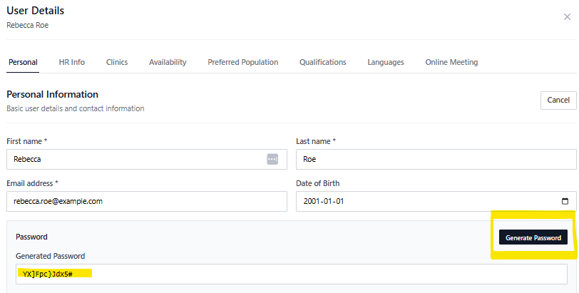Switch to the Personal tab

(x=23, y=62)
